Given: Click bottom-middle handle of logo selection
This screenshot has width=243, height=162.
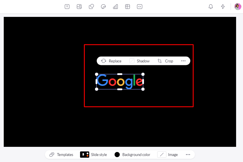Looking at the screenshot, I should (x=120, y=89).
